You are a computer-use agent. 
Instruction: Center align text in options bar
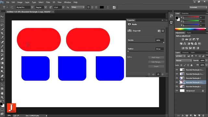(x=92, y=7)
